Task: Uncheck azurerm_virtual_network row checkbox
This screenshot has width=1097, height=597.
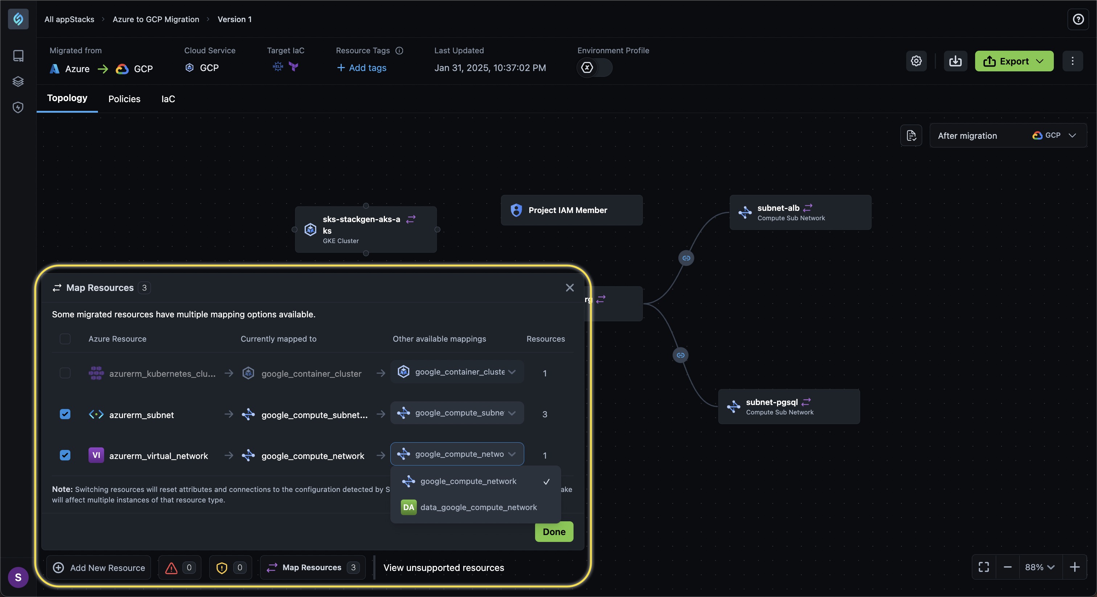Action: click(65, 455)
